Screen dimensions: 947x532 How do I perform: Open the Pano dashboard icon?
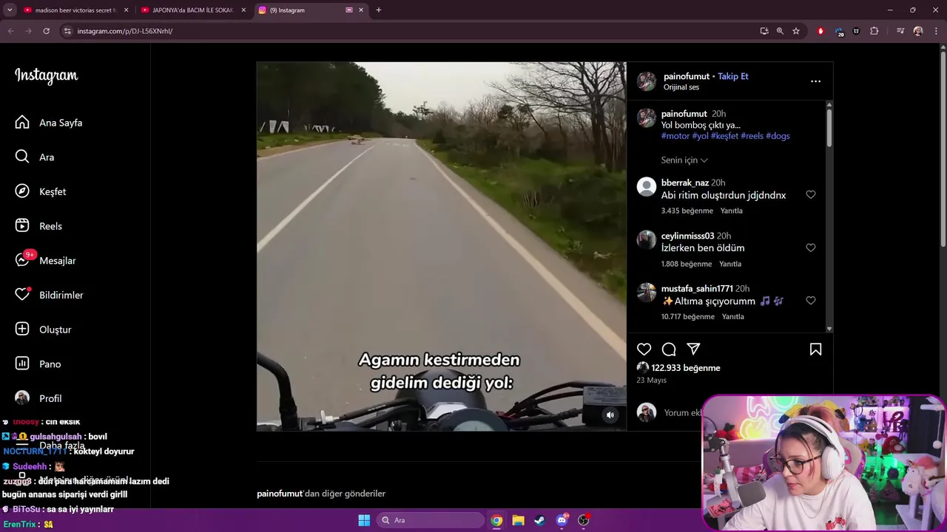(22, 364)
